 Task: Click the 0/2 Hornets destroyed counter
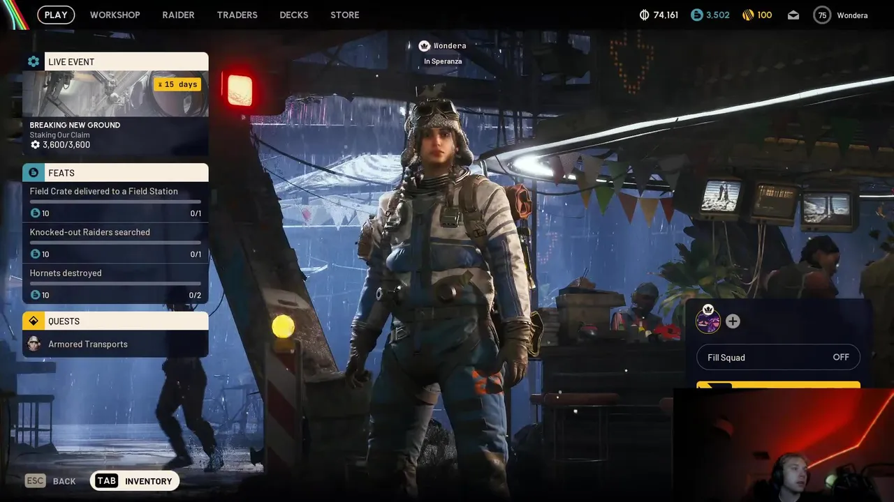[x=195, y=296]
